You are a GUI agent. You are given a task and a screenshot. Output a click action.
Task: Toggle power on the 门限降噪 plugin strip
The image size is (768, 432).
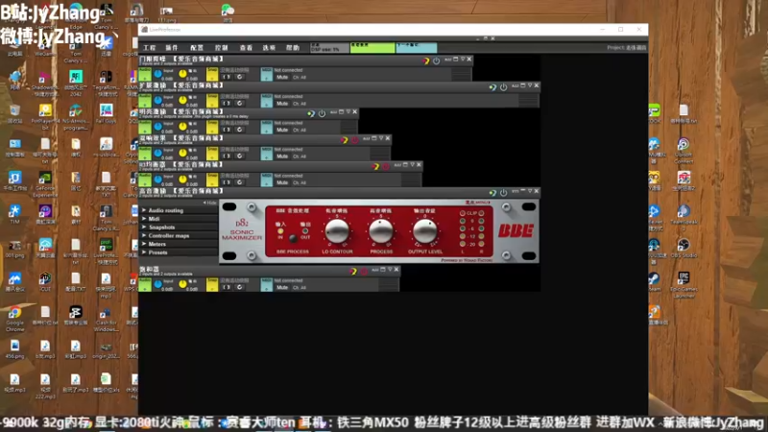(x=436, y=60)
